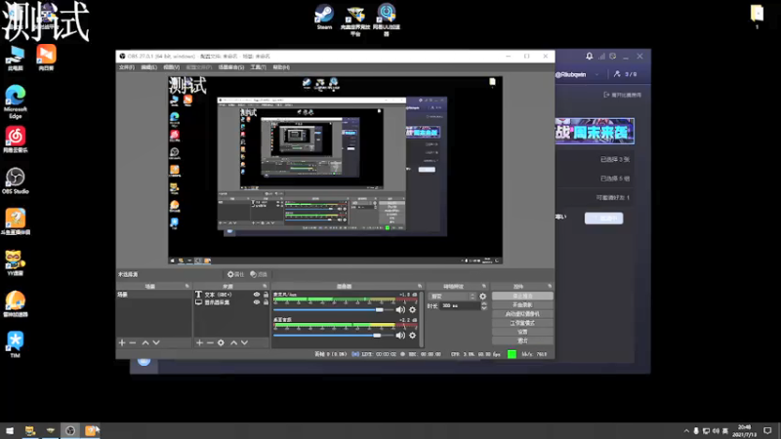Mute the microphone audio track speaker icon
The image size is (781, 439).
400,309
